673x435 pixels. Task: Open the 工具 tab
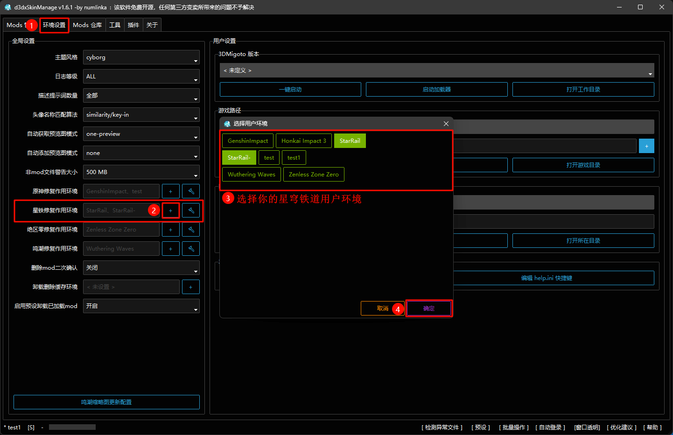115,25
